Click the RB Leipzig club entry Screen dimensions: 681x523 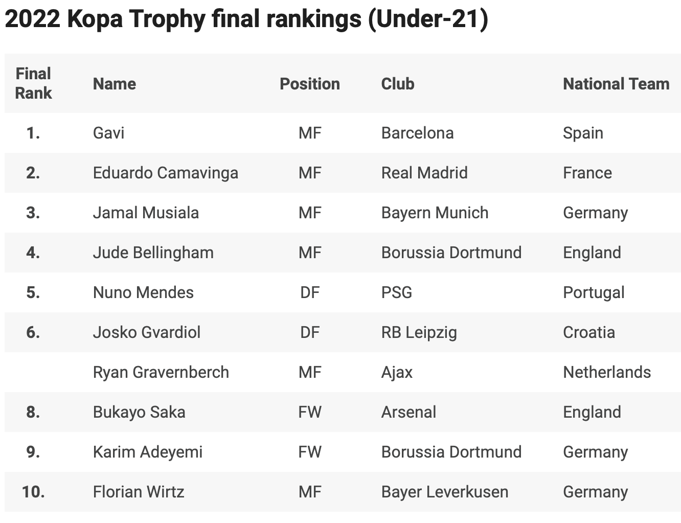[419, 332]
